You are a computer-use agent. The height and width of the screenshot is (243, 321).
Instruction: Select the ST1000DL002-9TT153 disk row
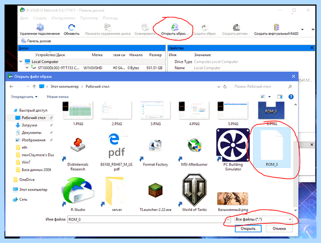91,68
